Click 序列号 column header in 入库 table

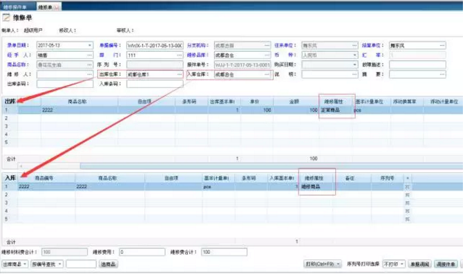point(387,178)
